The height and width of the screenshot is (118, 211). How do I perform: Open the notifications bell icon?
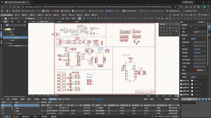[x=195, y=15]
